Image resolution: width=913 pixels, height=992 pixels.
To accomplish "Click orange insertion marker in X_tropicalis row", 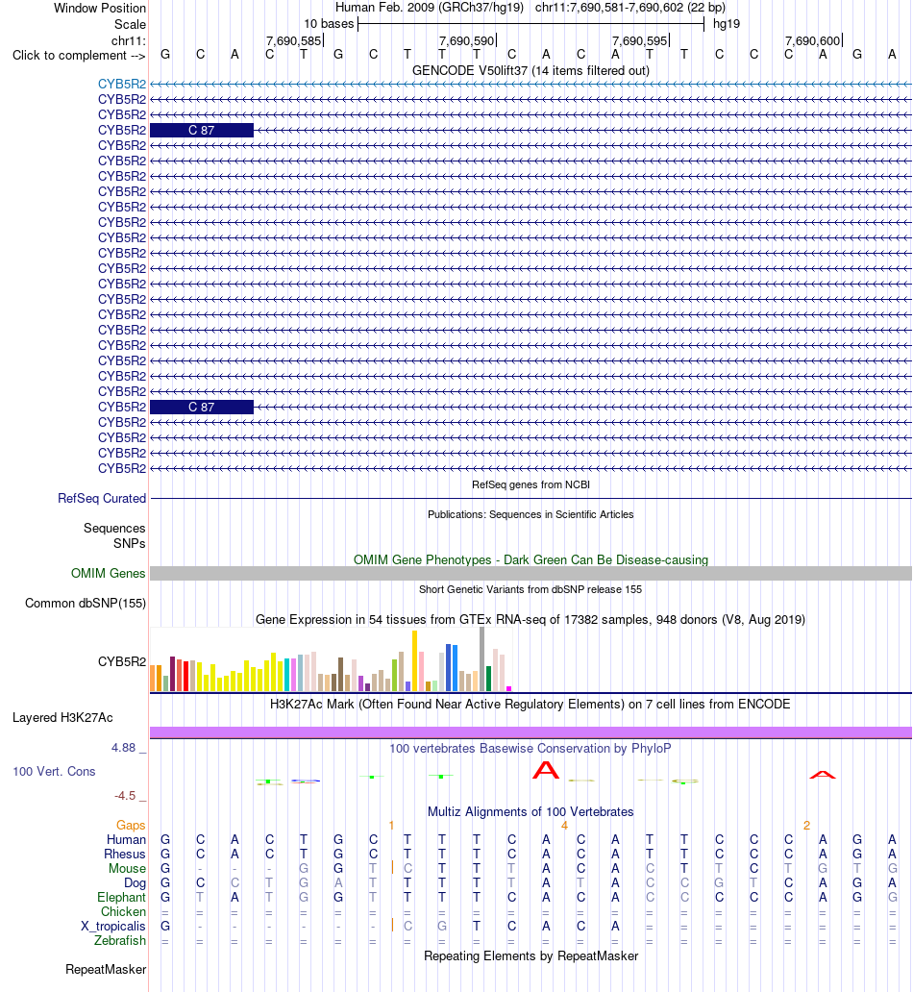I will pos(392,925).
